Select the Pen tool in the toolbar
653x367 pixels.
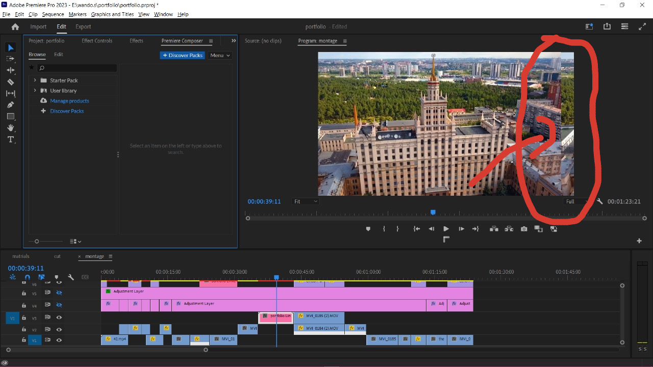point(11,105)
